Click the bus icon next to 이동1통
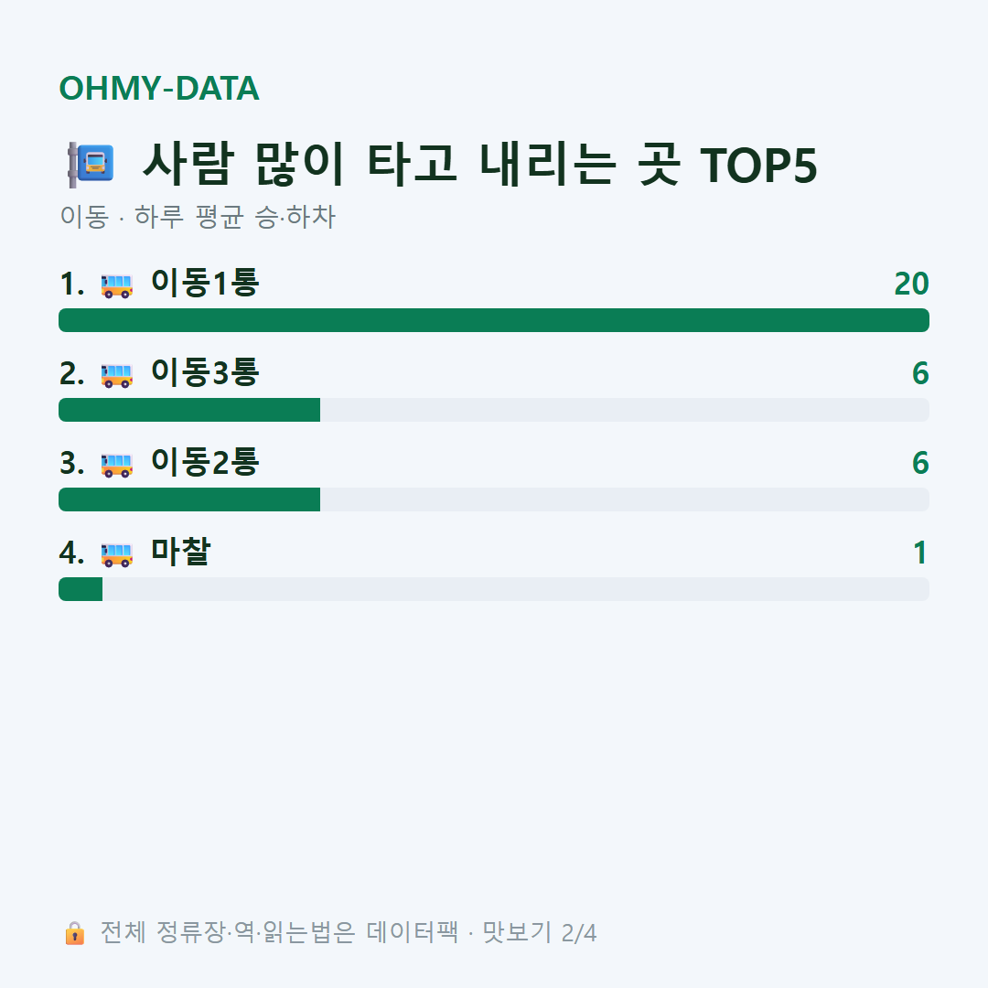988x988 pixels. click(x=117, y=285)
